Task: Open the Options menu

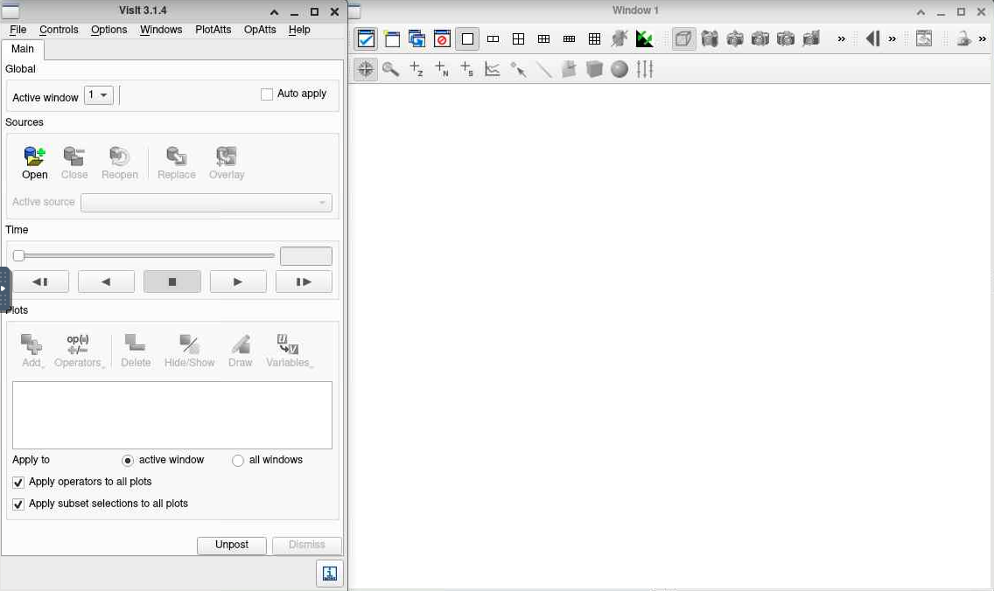Action: click(109, 30)
